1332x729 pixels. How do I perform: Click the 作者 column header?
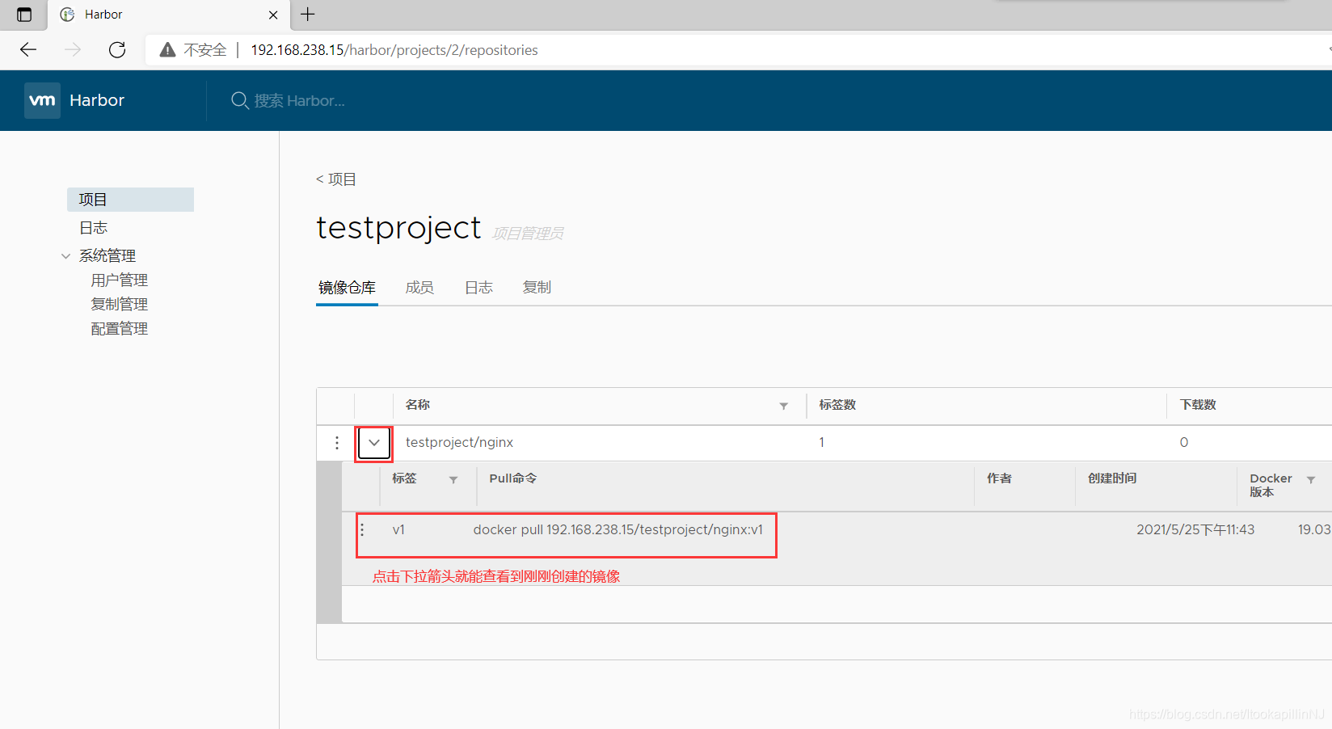999,478
